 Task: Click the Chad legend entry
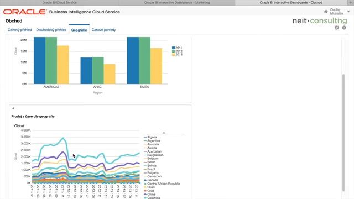click(149, 187)
